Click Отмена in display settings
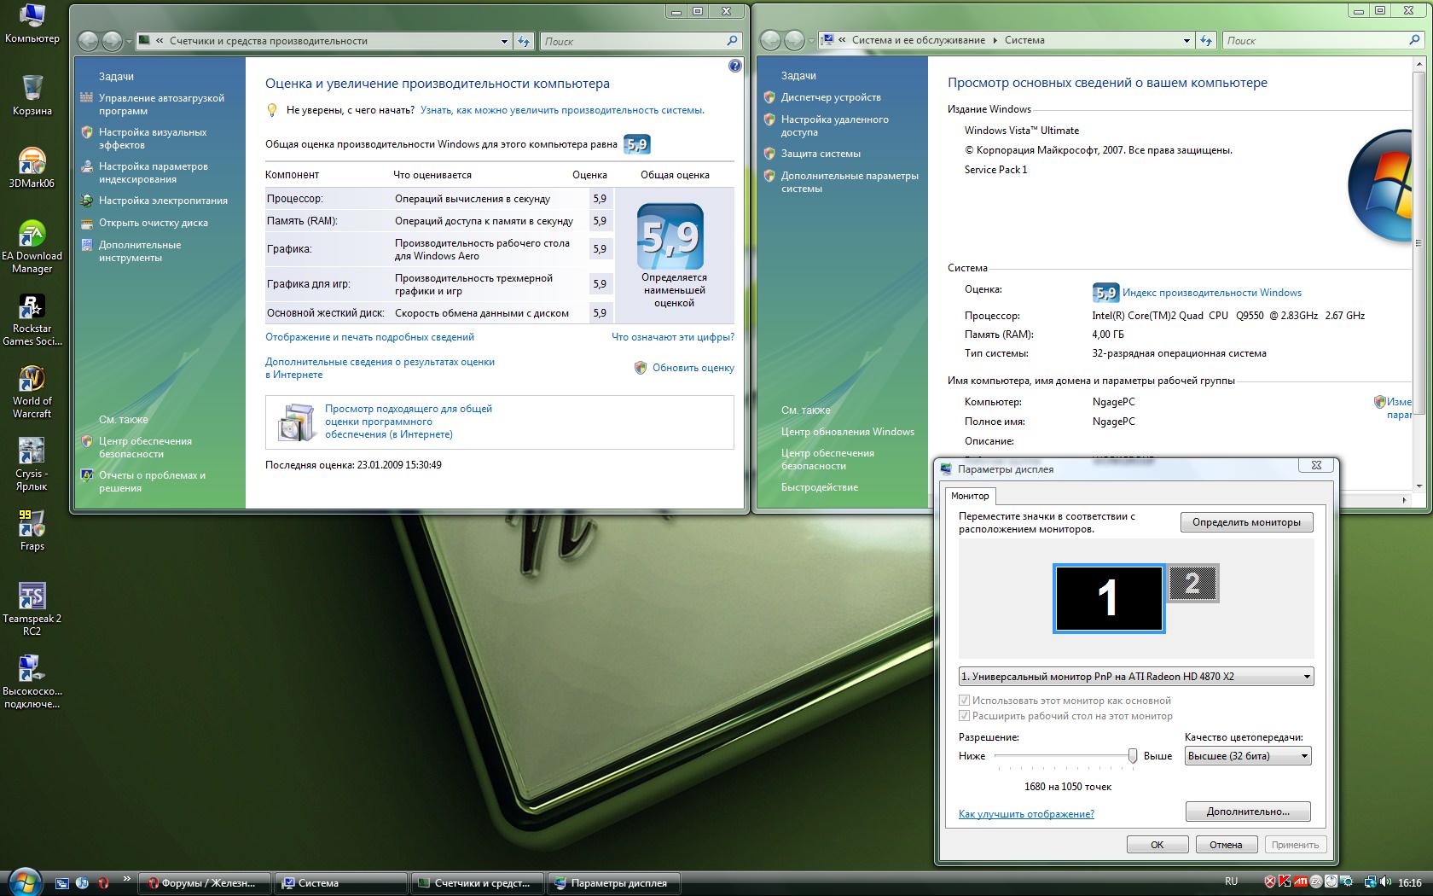 (x=1226, y=845)
